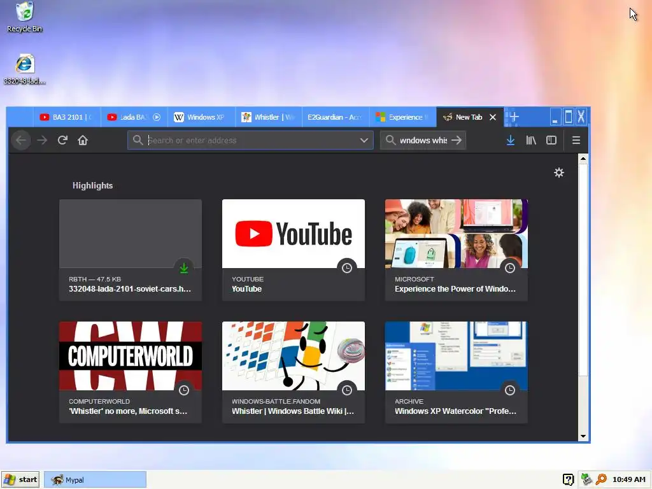Go to the home page via house icon
Image resolution: width=652 pixels, height=489 pixels.
(83, 141)
